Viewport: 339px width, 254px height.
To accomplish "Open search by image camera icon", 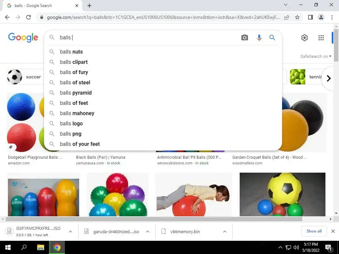I will (245, 38).
